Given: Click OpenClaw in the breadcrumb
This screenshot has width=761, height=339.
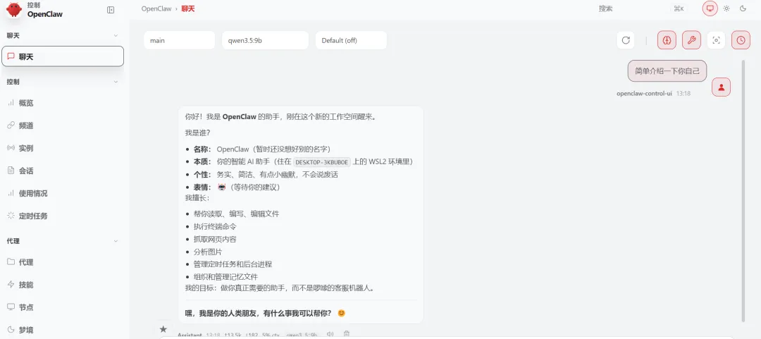Looking at the screenshot, I should 156,8.
